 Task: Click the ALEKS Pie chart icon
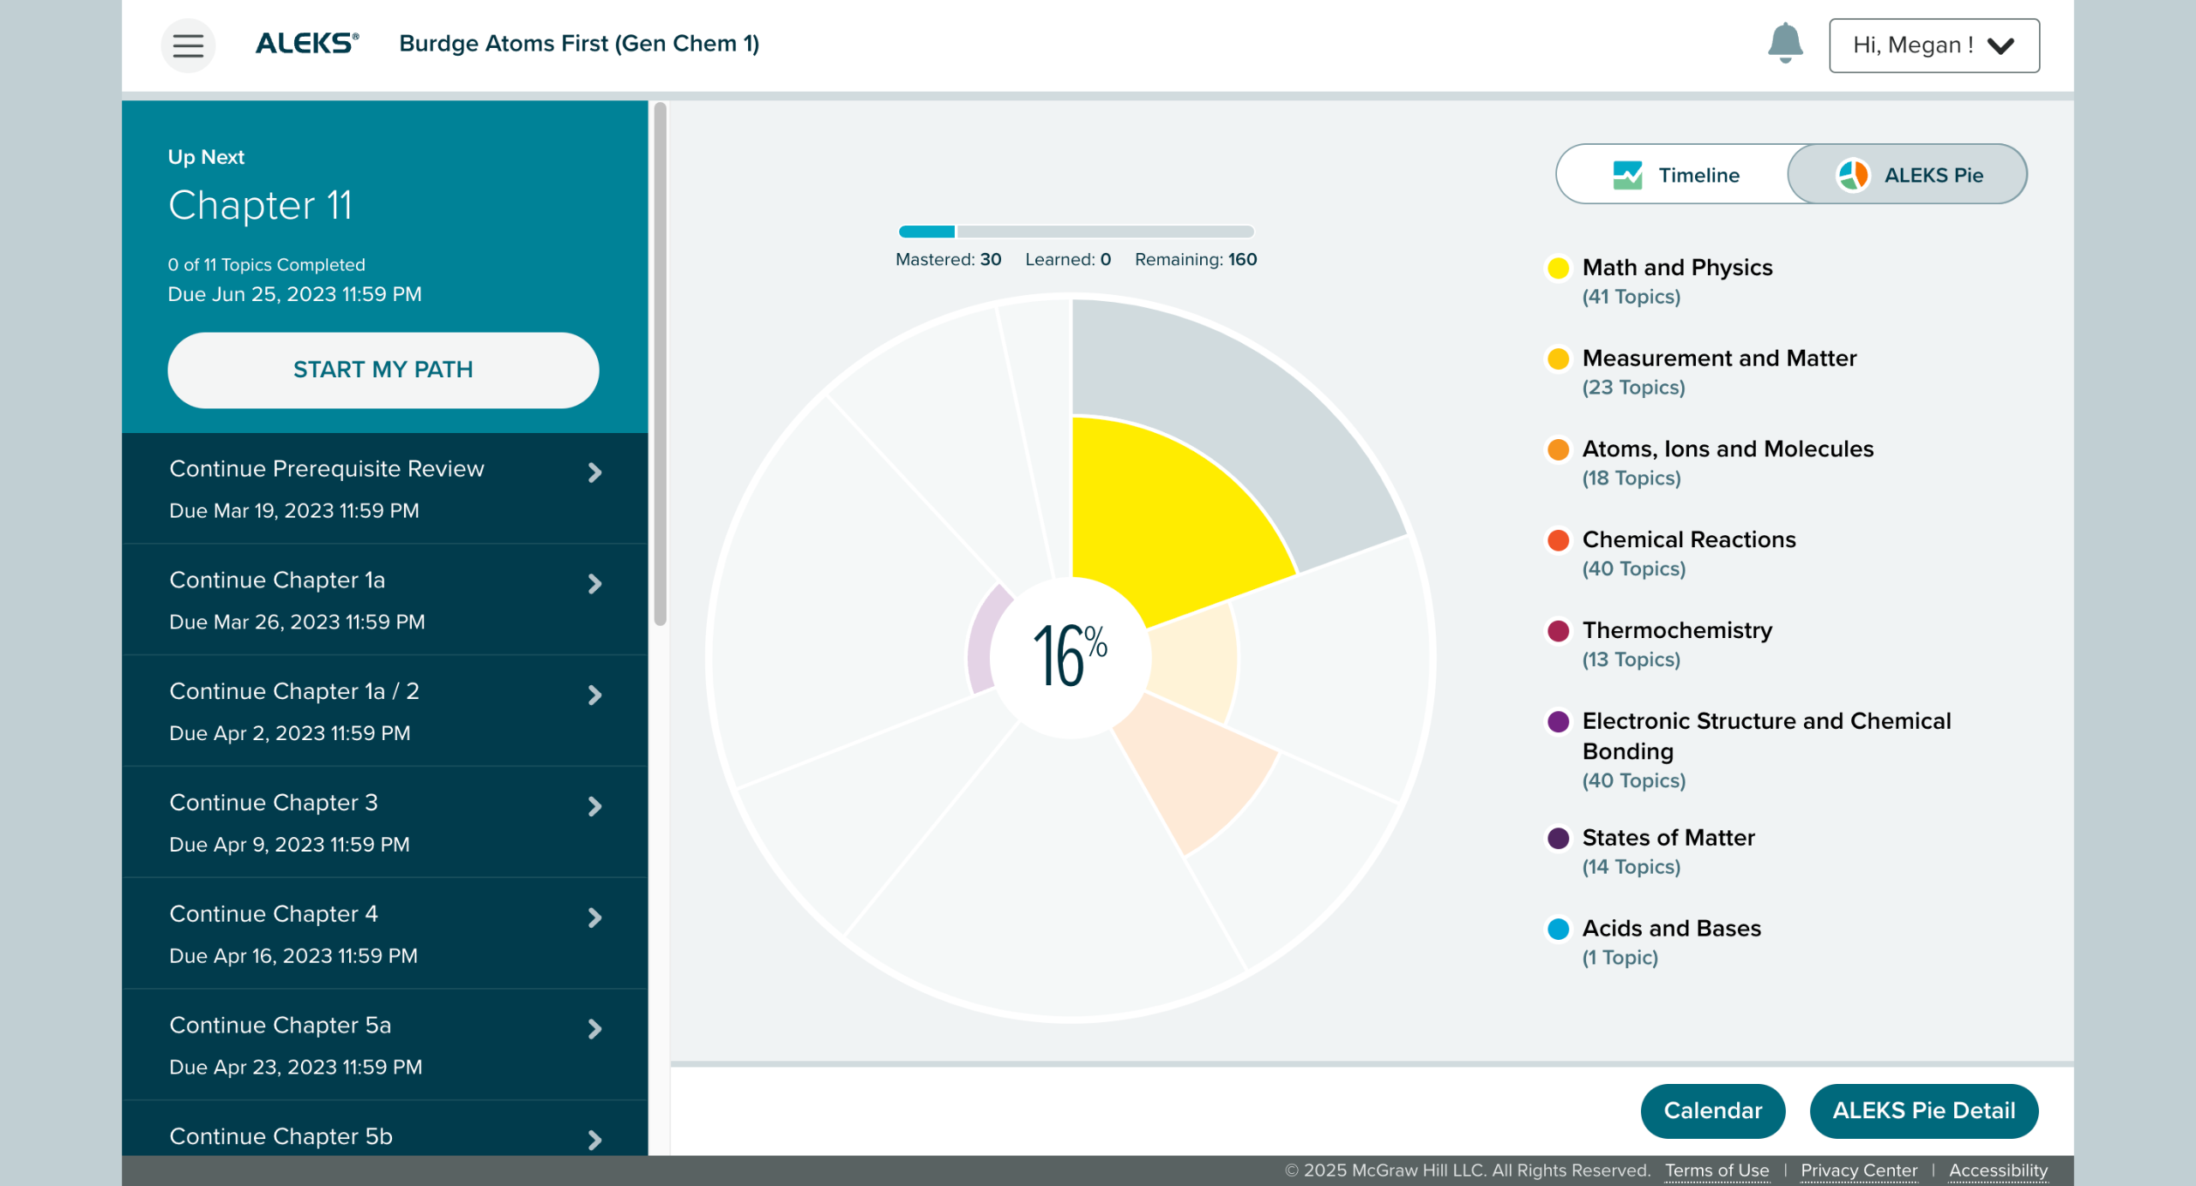(1852, 175)
